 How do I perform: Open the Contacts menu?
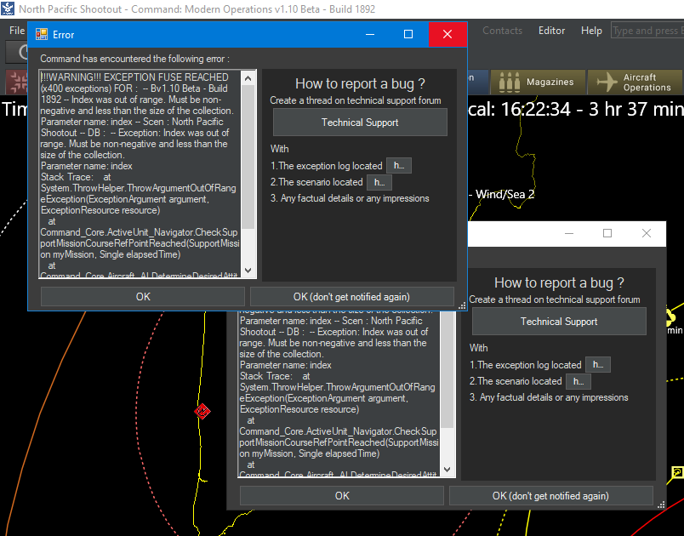click(x=502, y=31)
